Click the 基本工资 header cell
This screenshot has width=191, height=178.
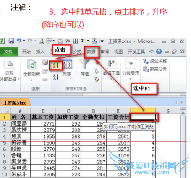click(x=43, y=117)
